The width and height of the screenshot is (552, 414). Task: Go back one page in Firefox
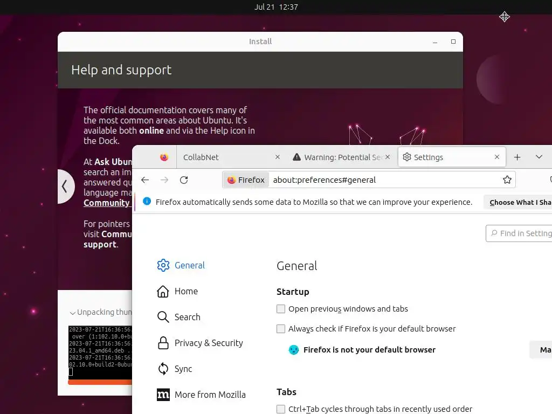click(x=145, y=180)
